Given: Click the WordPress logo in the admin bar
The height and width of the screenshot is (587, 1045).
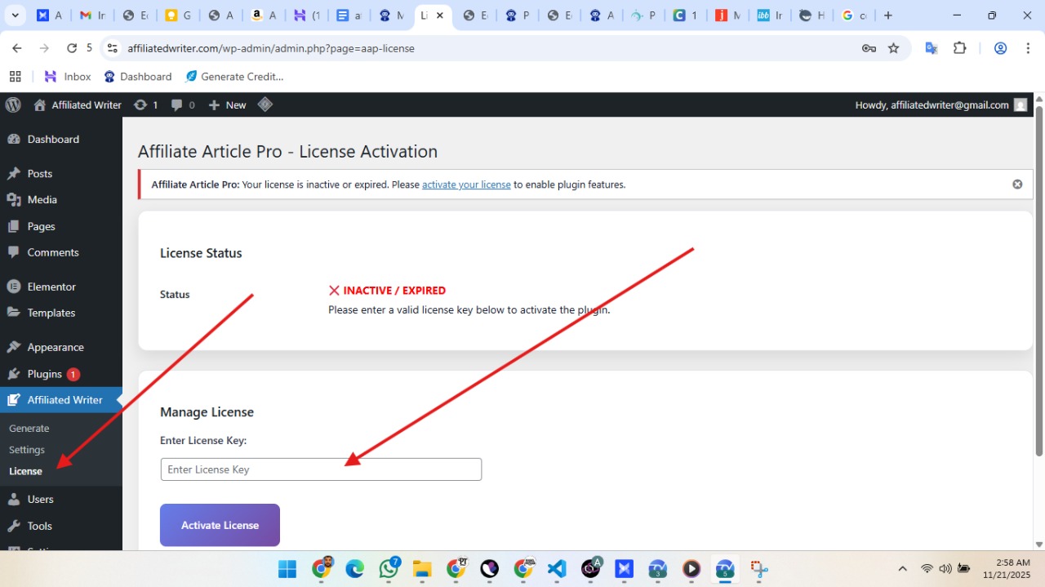Looking at the screenshot, I should pos(12,105).
